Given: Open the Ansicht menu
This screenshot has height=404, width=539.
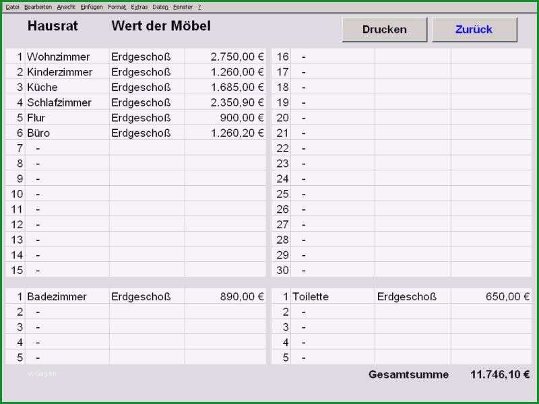Looking at the screenshot, I should pos(66,7).
